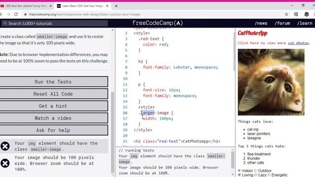This screenshot has height=177, width=315.
Task: Switch to the Learn Basic CSS tab
Action: click(x=83, y=6)
